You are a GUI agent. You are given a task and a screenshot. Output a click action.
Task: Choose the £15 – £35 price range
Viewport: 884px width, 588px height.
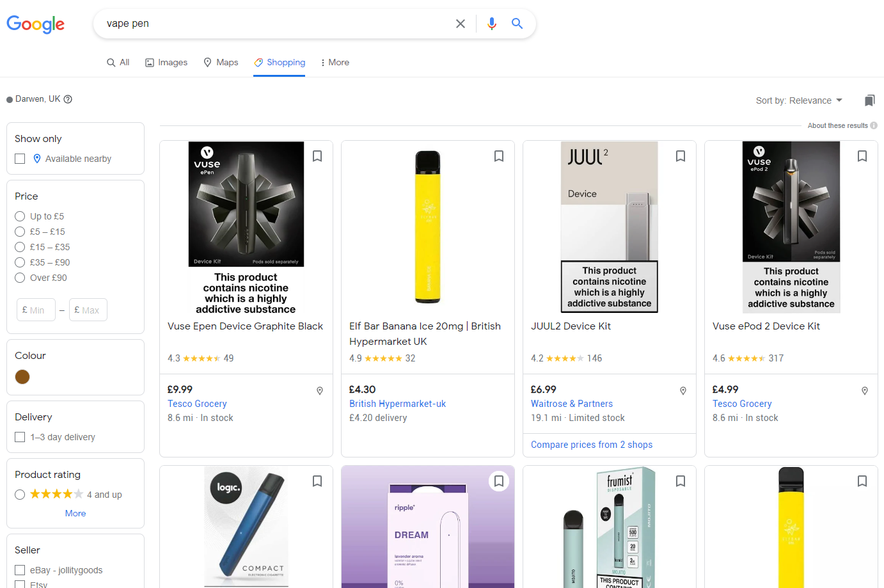(x=20, y=247)
